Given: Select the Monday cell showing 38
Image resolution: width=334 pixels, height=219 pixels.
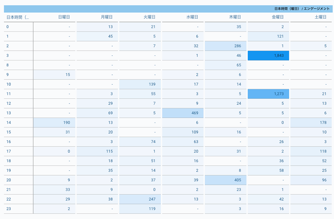Looking at the screenshot, I should point(97,199).
